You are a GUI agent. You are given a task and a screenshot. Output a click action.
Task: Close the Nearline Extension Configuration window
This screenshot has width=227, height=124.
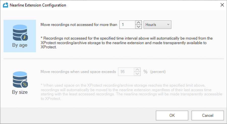(222, 5)
